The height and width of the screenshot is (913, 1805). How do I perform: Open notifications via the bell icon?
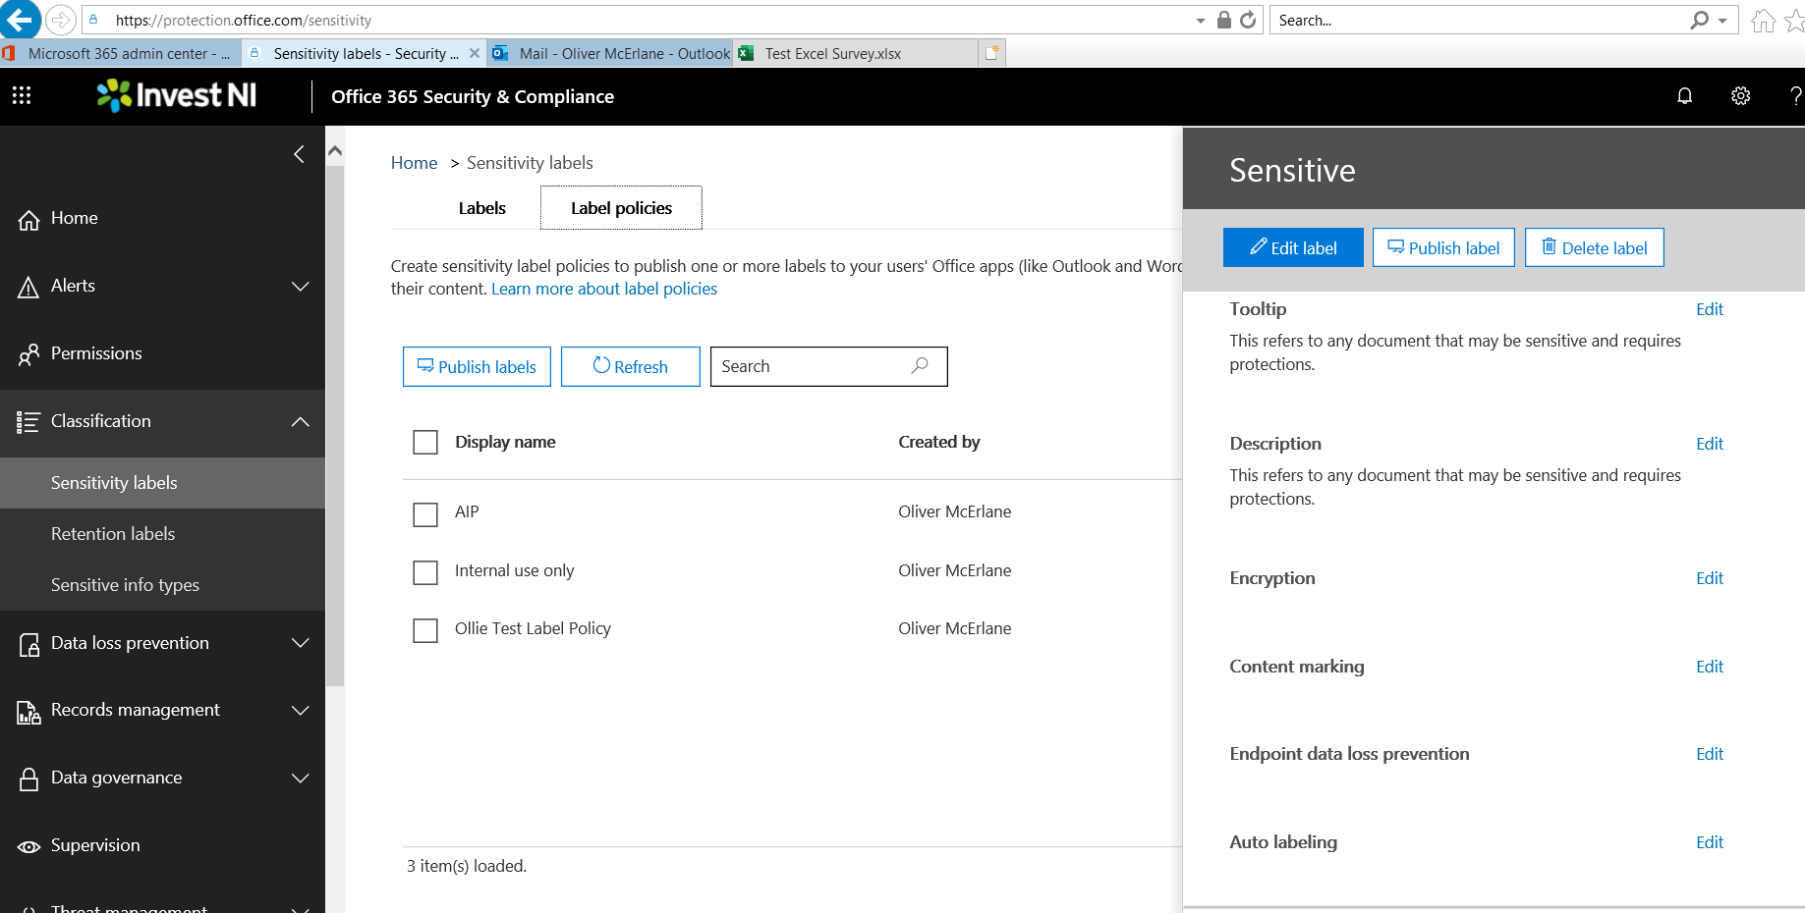[1684, 95]
